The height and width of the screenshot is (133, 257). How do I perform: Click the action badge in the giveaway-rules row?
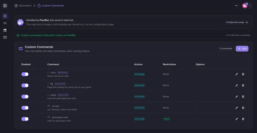coord(140,119)
